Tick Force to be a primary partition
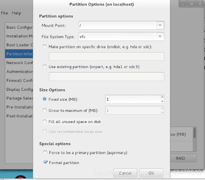 point(45,152)
